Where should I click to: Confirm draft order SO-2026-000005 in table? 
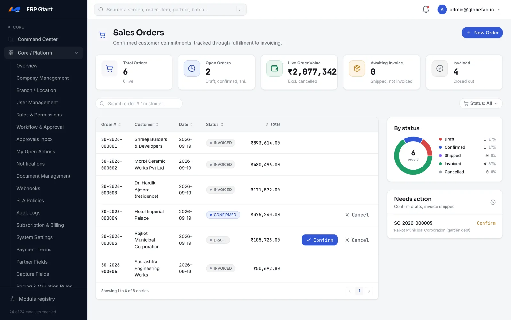pos(319,240)
